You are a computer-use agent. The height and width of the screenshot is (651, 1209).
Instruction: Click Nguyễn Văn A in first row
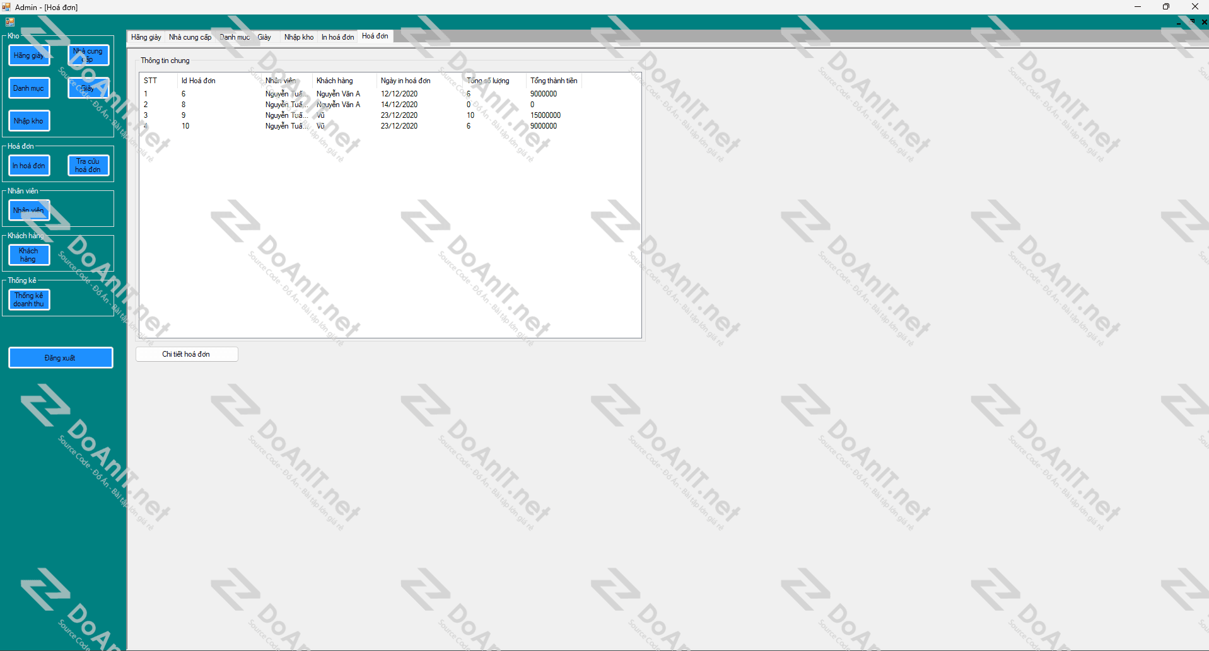coord(339,94)
